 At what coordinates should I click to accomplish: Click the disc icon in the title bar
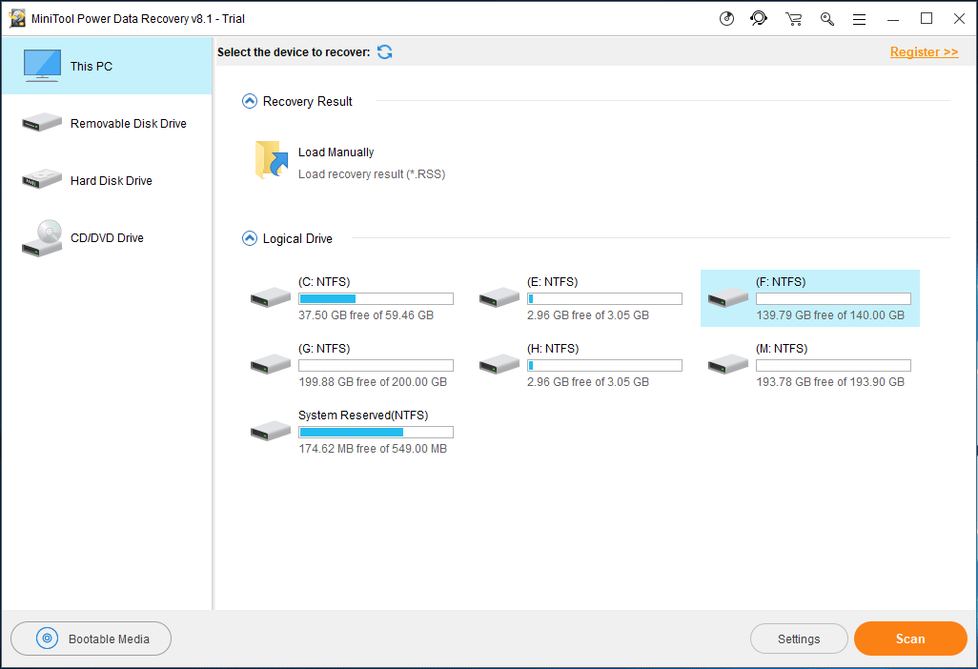click(725, 18)
